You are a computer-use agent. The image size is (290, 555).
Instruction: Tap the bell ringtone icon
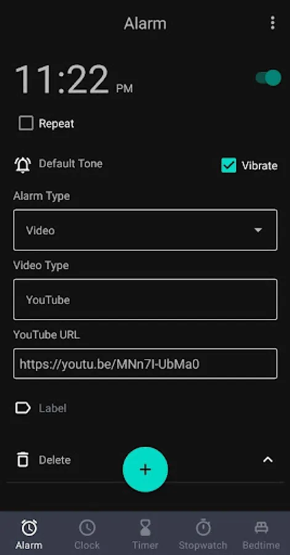[23, 165]
